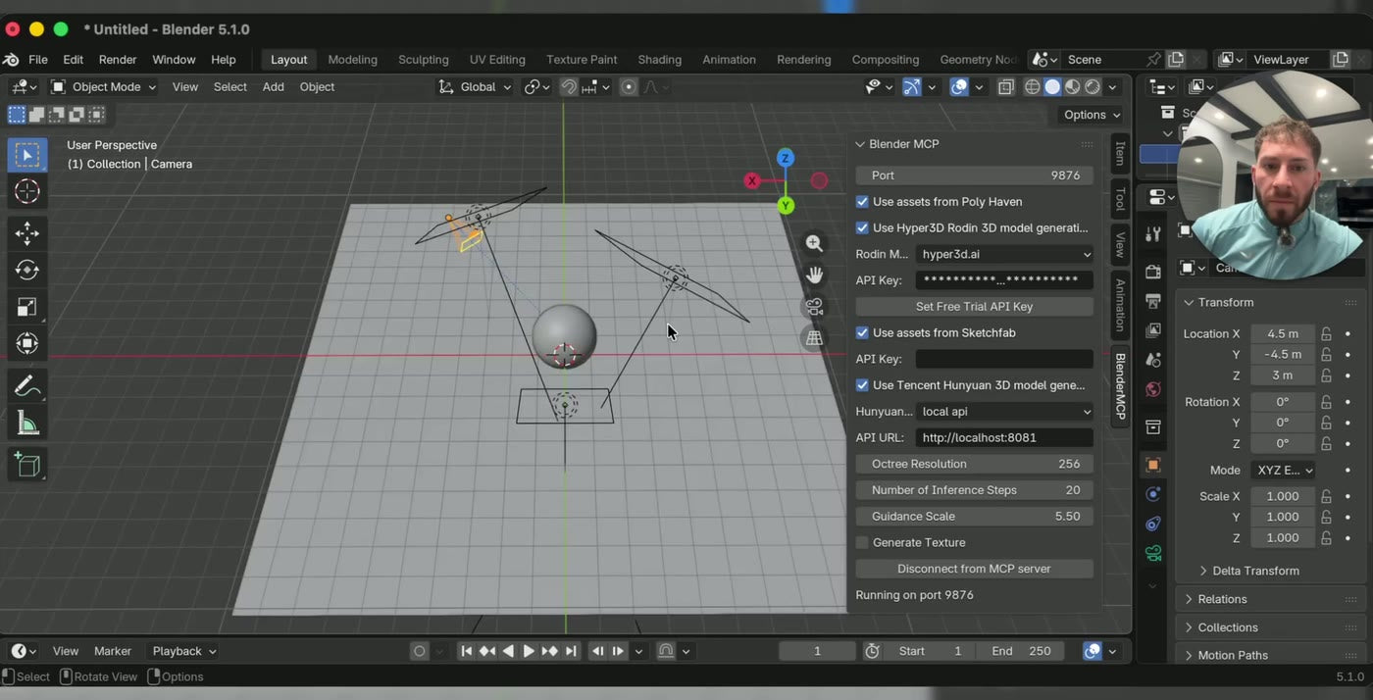Viewport: 1373px width, 700px height.
Task: Select the Move tool
Action: tap(27, 232)
